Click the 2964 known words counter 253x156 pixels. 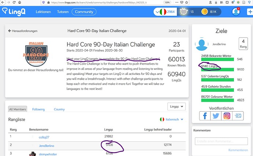coord(171,12)
